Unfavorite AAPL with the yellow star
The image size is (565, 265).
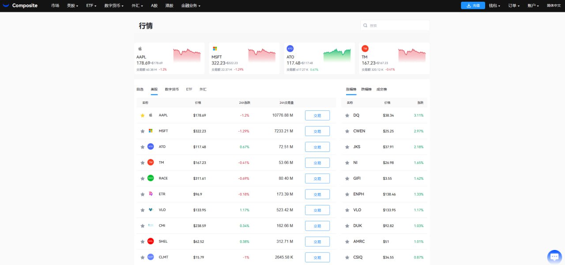143,115
